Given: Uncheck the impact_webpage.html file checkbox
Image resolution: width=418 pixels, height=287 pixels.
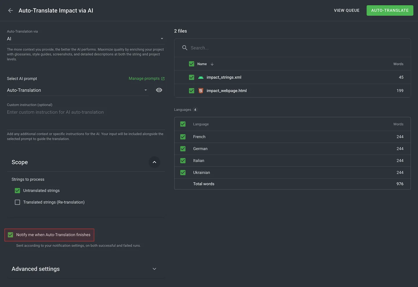Looking at the screenshot, I should (192, 91).
